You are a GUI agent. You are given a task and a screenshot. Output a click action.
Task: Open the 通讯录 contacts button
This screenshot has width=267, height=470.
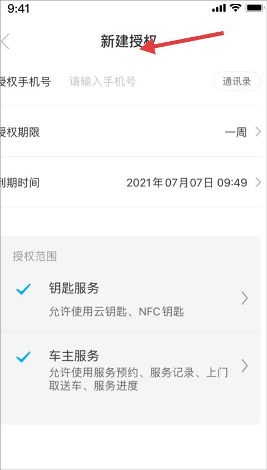(x=237, y=81)
